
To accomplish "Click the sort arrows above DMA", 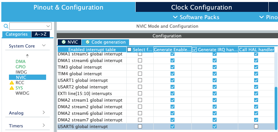I will tap(27, 55).
